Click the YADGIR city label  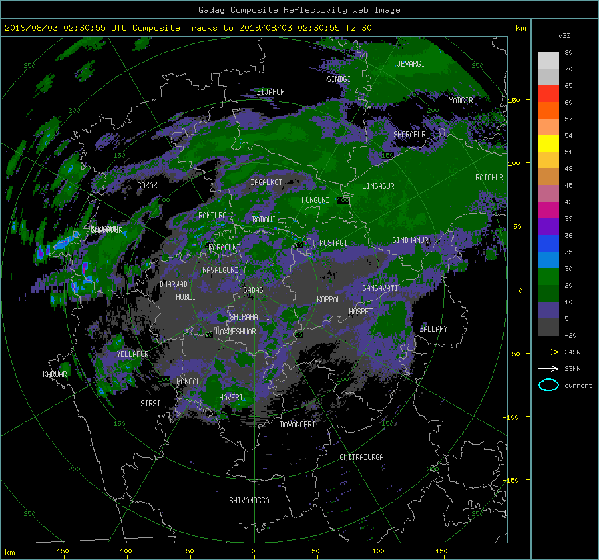point(461,101)
